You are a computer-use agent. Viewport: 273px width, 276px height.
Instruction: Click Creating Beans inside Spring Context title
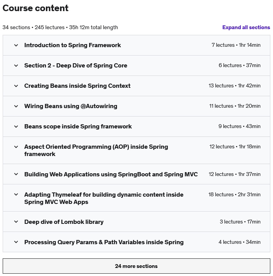click(77, 86)
